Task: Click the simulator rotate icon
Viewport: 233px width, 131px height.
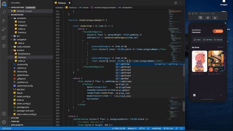Action: [x=215, y=18]
